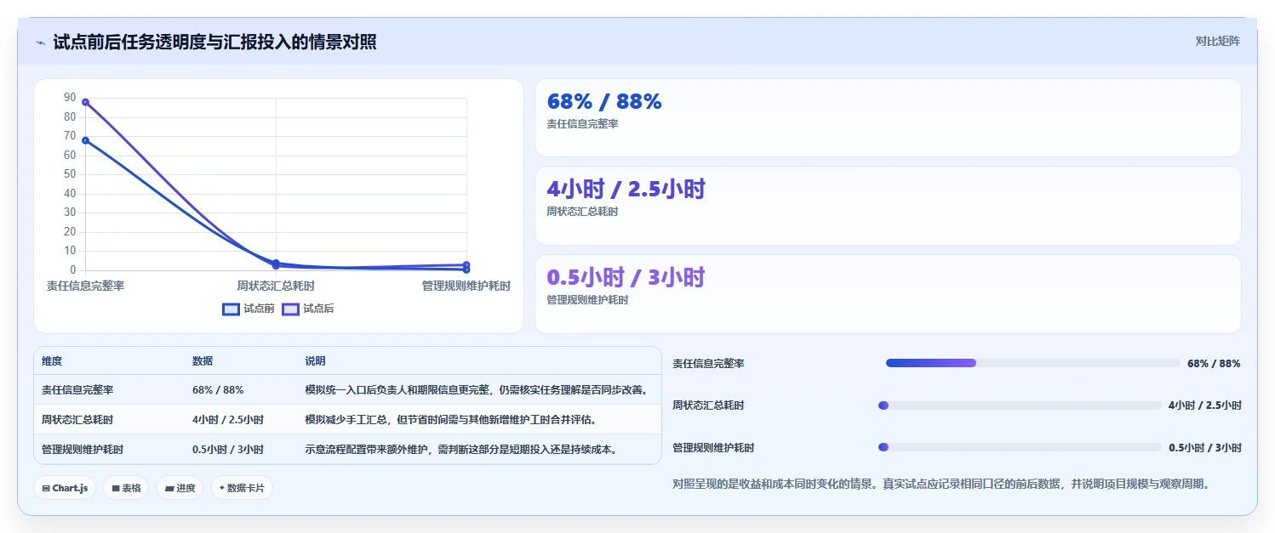Click the 进度 chip

(x=180, y=488)
